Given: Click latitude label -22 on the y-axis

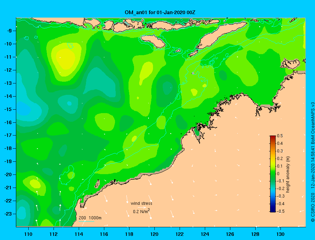Looking at the screenshot, I should click(x=8, y=201).
